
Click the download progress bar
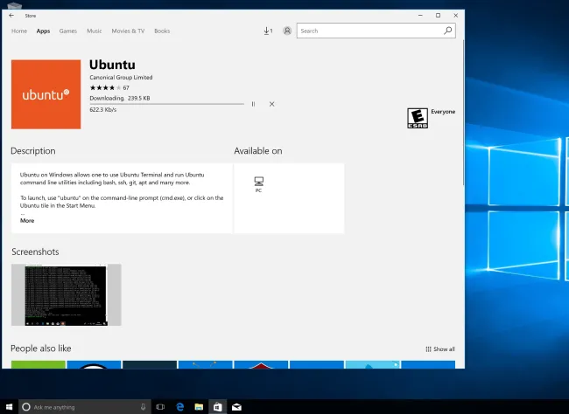point(166,104)
